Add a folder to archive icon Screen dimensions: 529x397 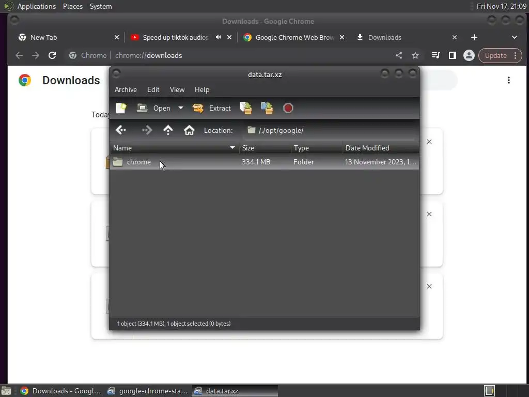tap(267, 108)
